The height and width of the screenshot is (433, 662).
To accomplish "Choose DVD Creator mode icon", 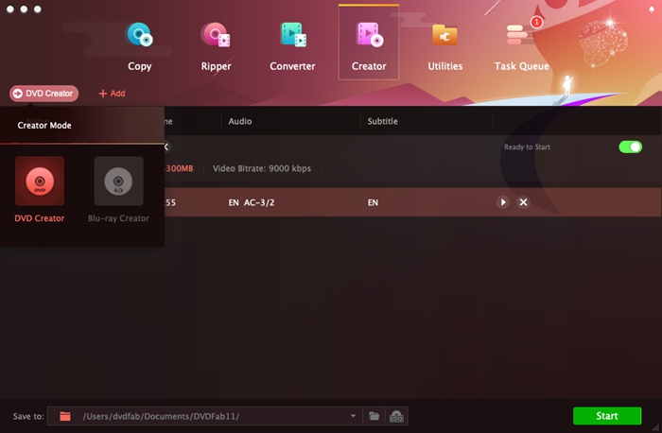I will click(40, 182).
